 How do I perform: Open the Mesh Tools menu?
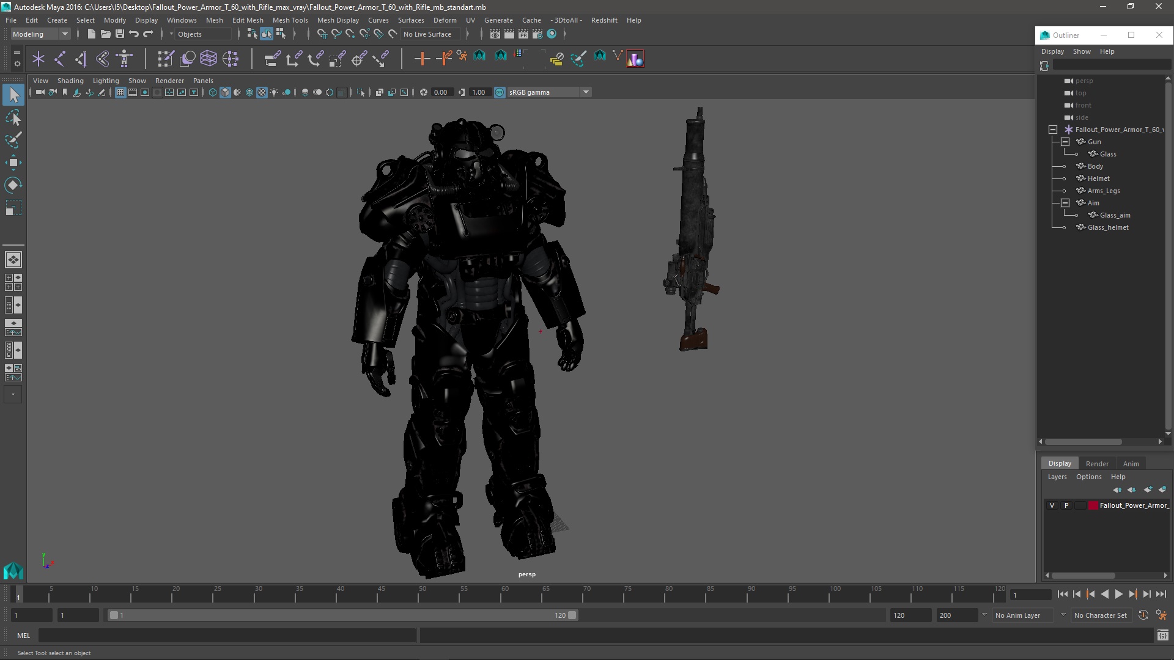[290, 20]
